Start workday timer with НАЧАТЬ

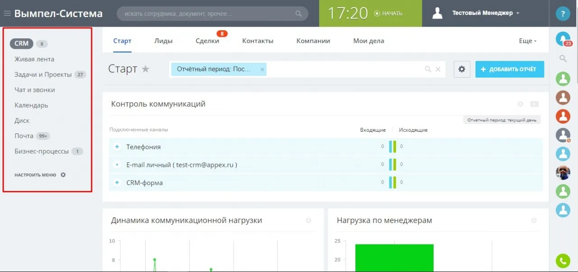tap(388, 13)
